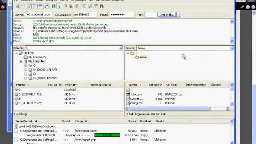Toggle the transfer queue view
Image resolution: width=256 pixels, height=144 pixels.
click(x=46, y=6)
